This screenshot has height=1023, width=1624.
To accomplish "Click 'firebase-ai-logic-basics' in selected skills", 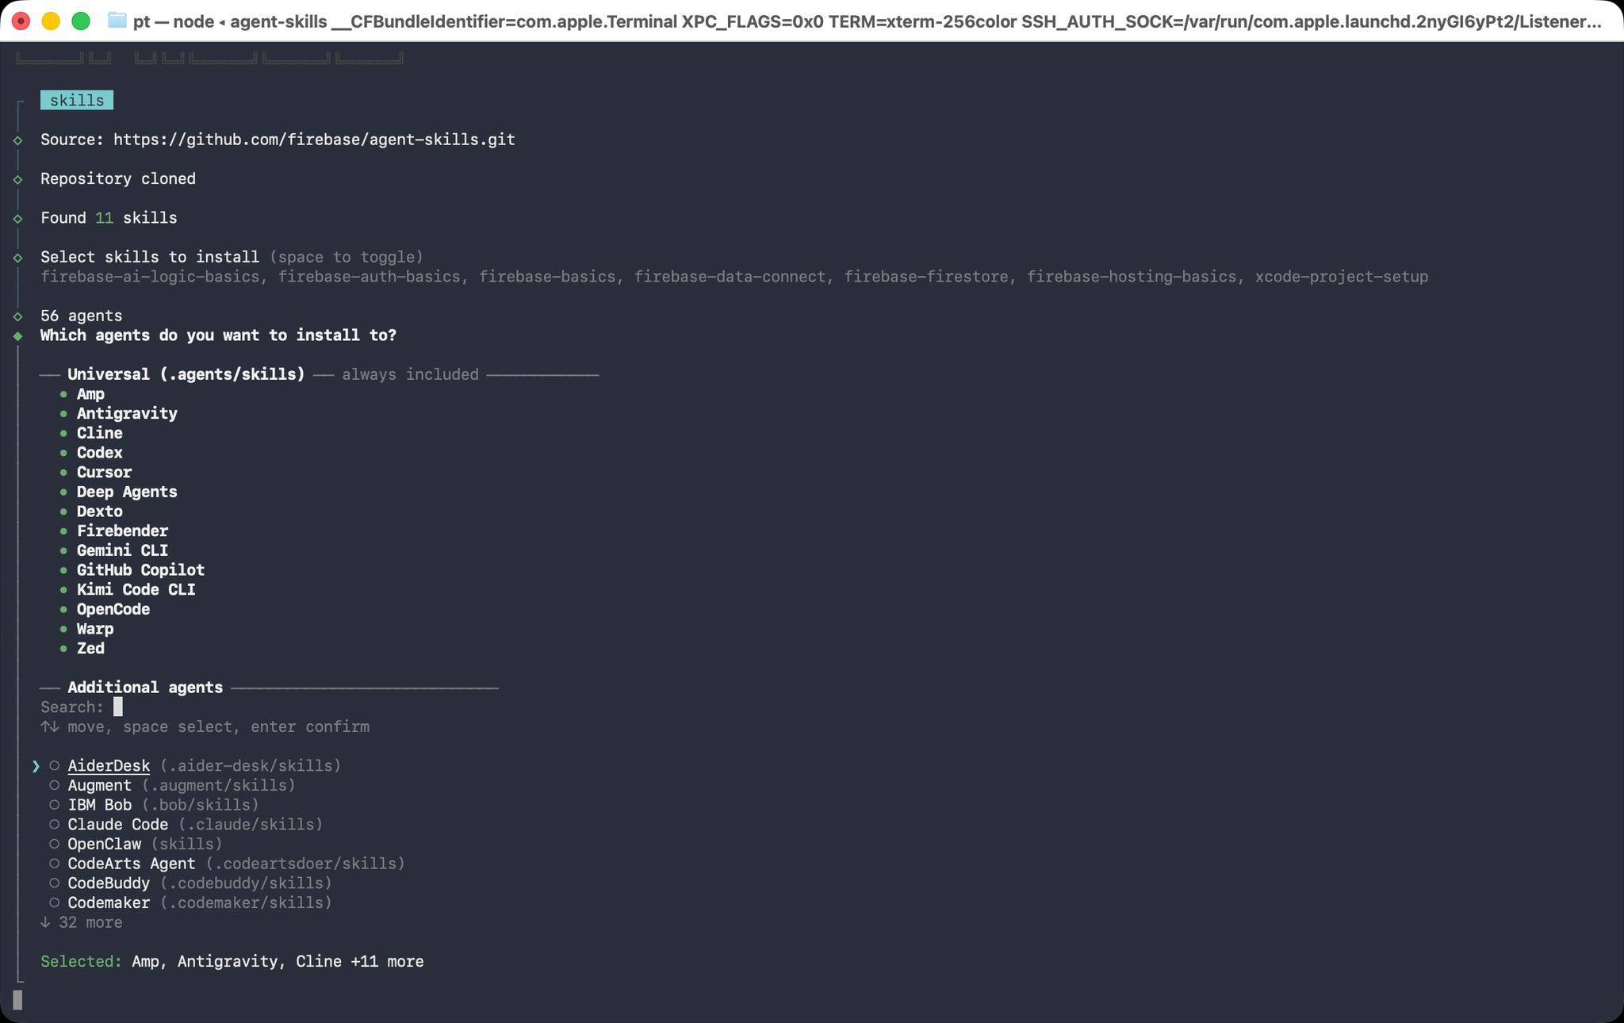I will click(150, 277).
